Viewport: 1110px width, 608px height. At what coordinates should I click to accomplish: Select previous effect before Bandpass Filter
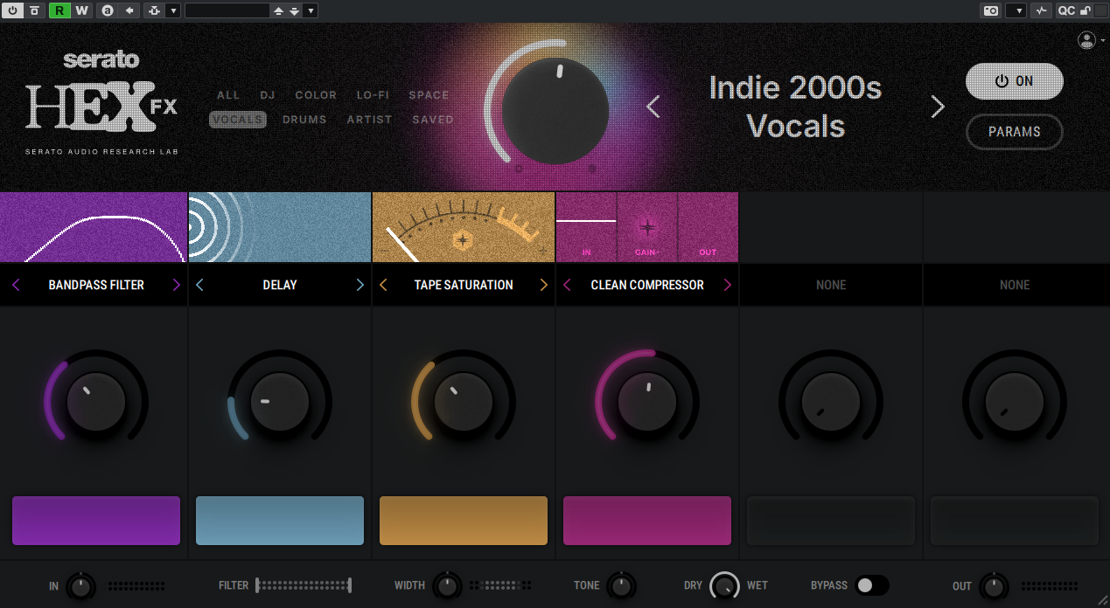click(16, 285)
